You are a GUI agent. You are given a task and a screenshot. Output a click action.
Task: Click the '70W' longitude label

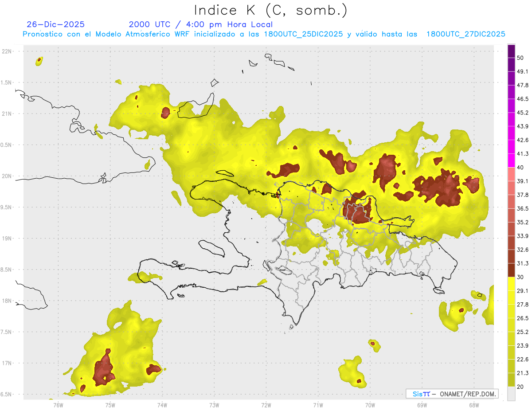tap(370, 405)
